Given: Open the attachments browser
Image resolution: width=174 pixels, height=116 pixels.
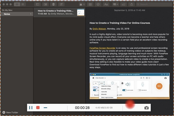Looking at the screenshot, I should [46, 4].
